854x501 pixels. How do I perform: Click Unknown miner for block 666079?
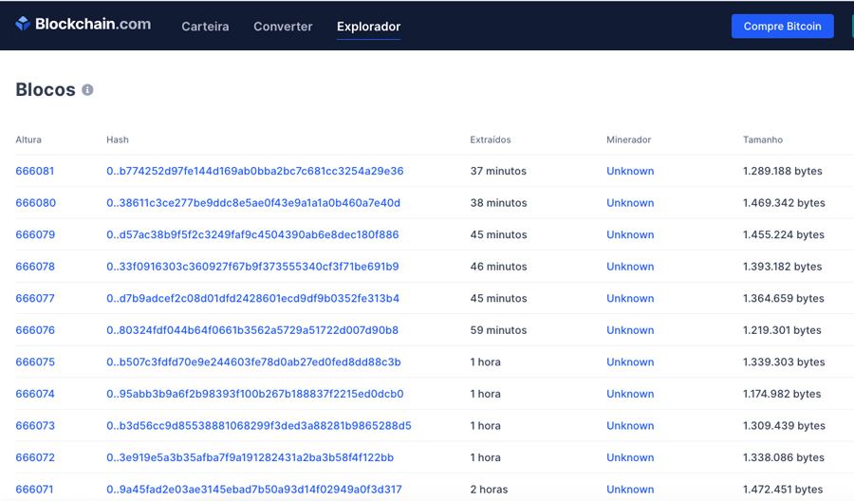pos(630,235)
